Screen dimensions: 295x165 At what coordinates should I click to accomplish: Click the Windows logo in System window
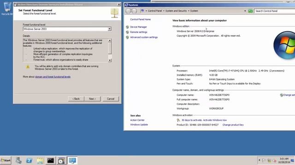(284, 45)
